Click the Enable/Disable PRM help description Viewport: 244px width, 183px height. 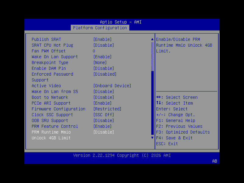click(x=184, y=45)
